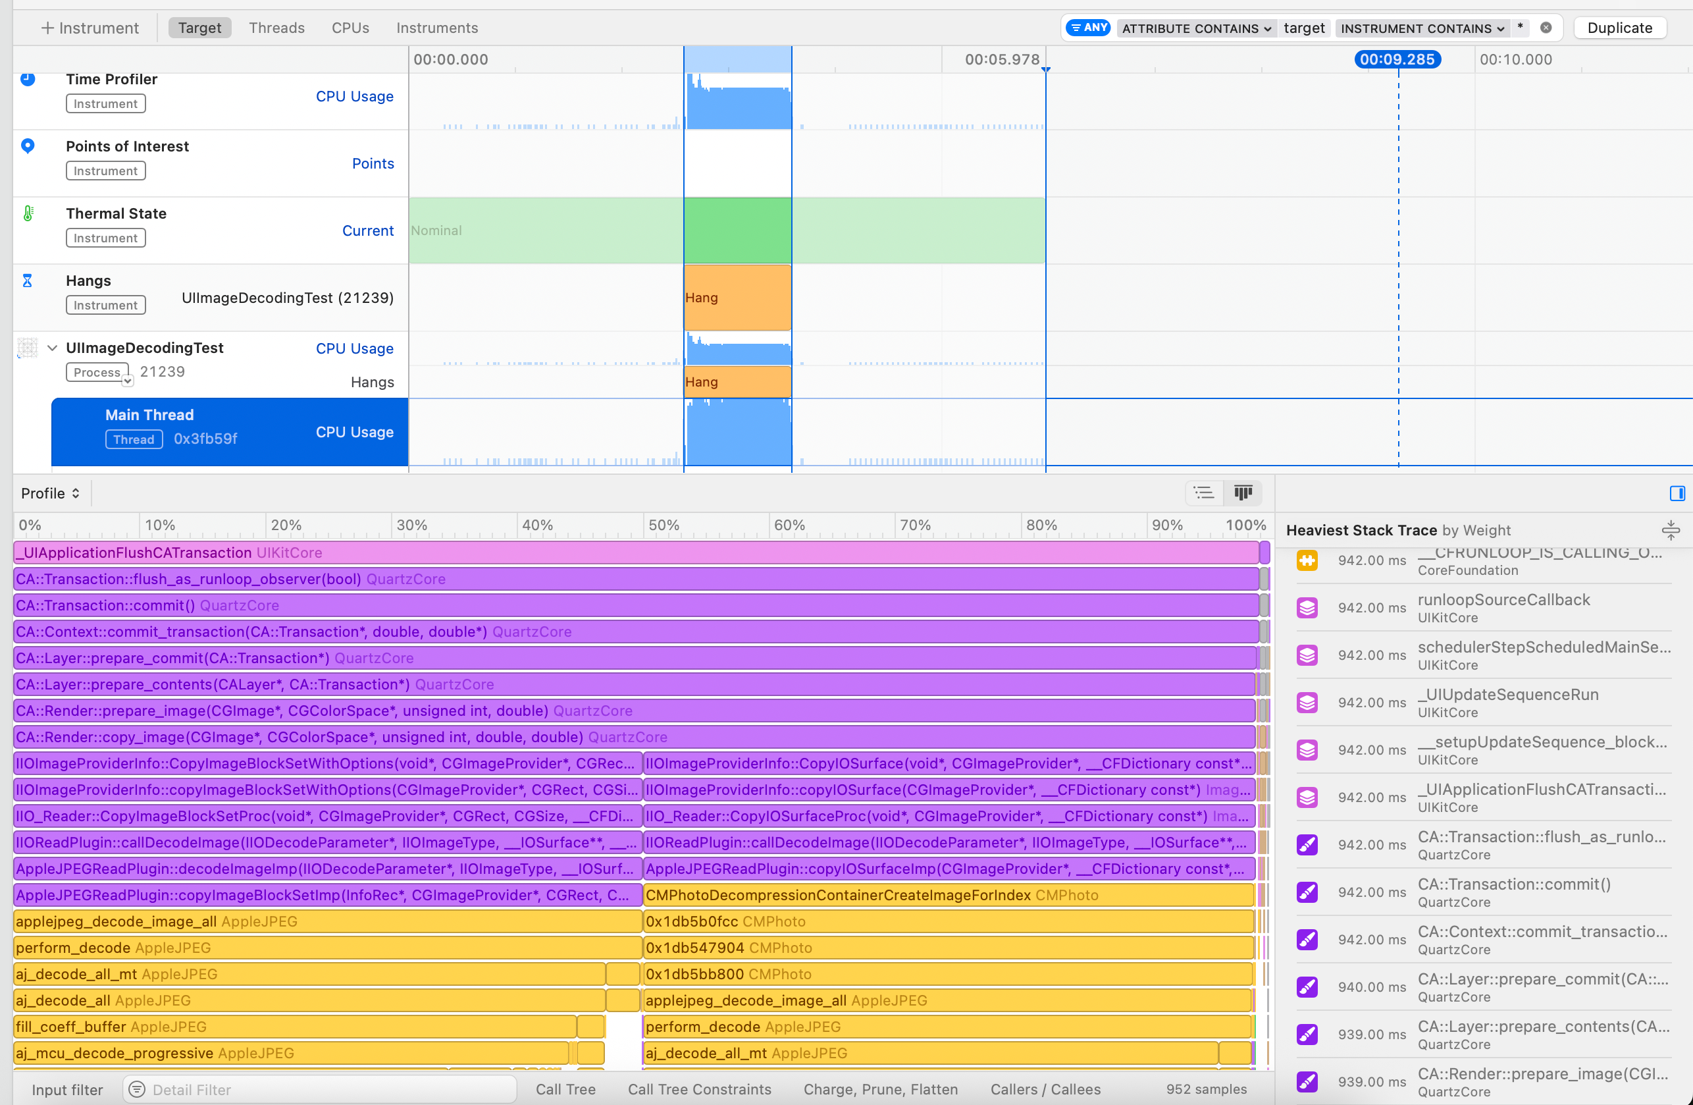1693x1105 pixels.
Task: Click Points of Interest pin icon
Action: click(x=28, y=146)
